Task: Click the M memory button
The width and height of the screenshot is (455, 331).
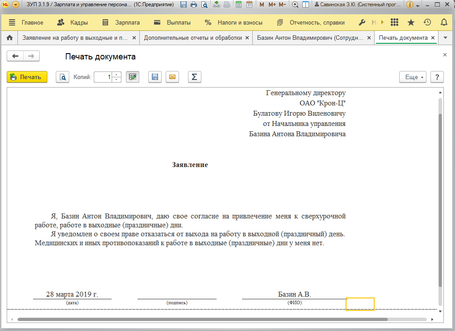Action: [262, 4]
